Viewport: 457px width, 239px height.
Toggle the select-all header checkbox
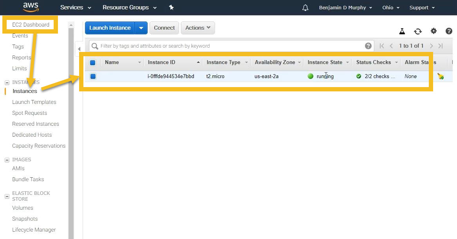click(93, 62)
